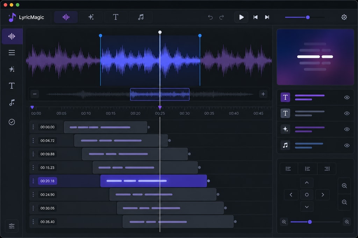Click the right selection handle on waveform
The image size is (358, 238).
[200, 36]
